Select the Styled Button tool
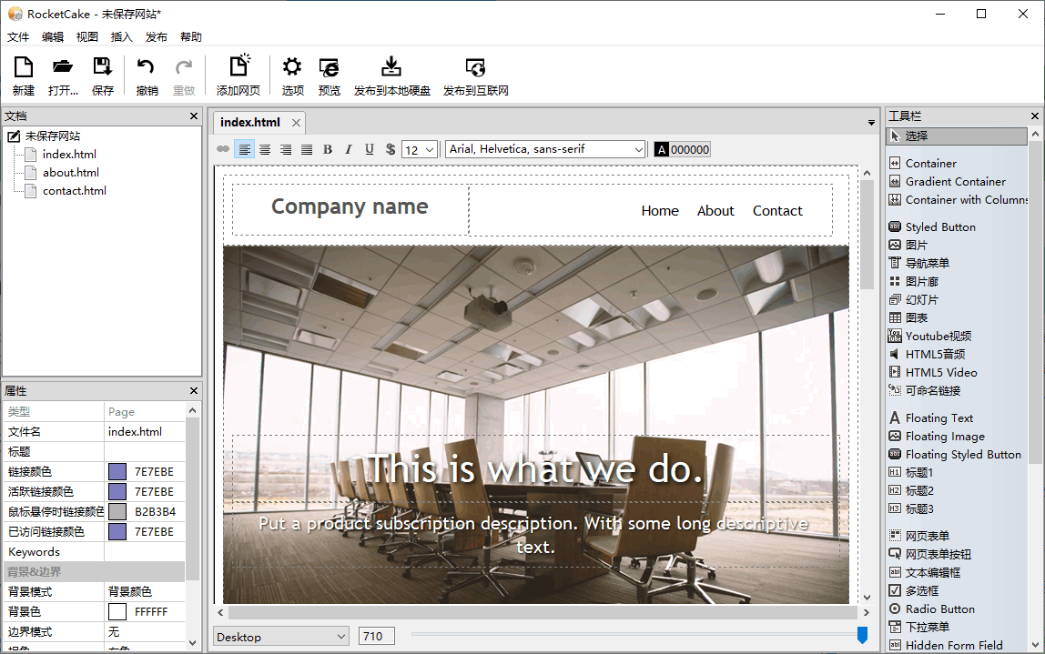Screen dimensions: 1045x654 click(x=939, y=226)
